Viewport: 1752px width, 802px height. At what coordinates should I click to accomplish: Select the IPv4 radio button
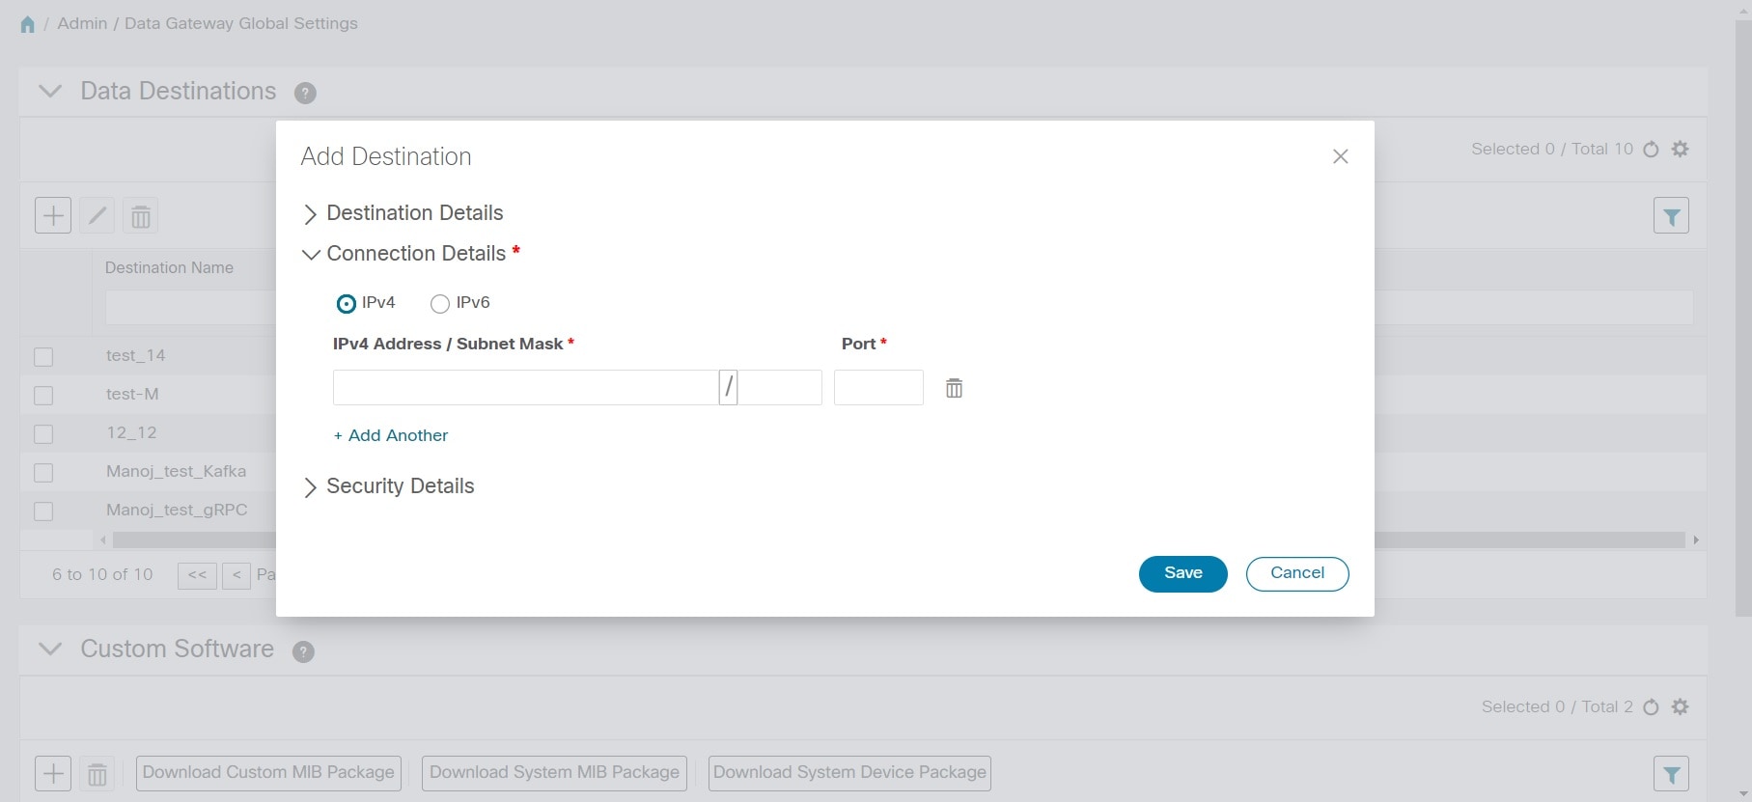[346, 303]
